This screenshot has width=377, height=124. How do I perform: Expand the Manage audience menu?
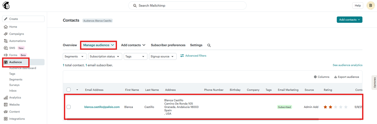point(99,45)
